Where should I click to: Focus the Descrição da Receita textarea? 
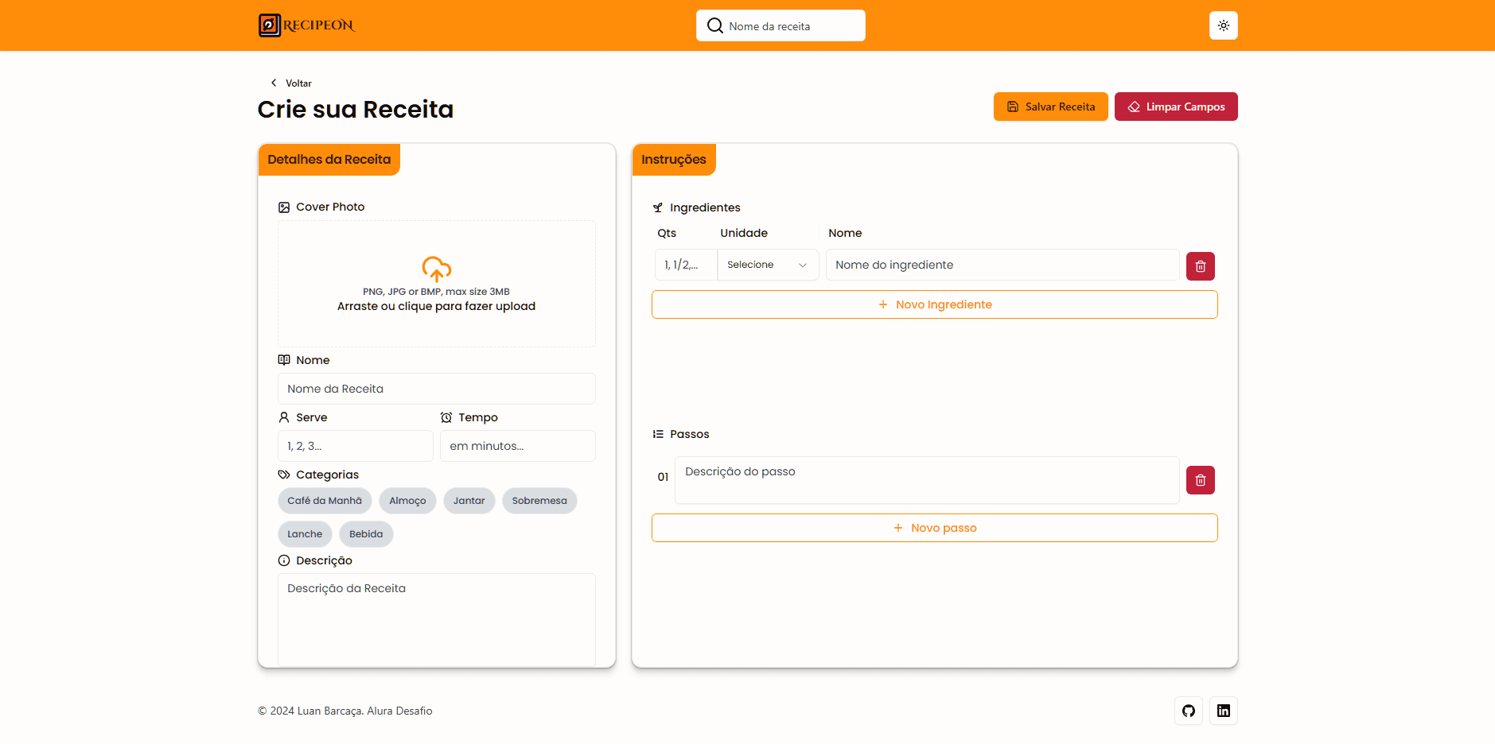[x=436, y=620]
